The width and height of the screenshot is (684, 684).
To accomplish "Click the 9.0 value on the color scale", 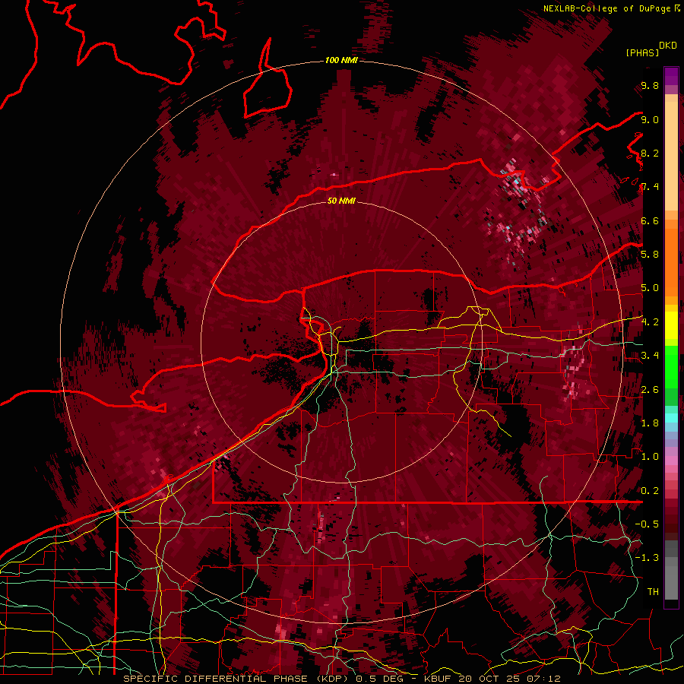I will (650, 119).
